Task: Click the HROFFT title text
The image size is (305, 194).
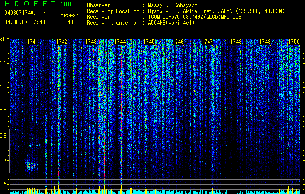Action: [x=30, y=4]
